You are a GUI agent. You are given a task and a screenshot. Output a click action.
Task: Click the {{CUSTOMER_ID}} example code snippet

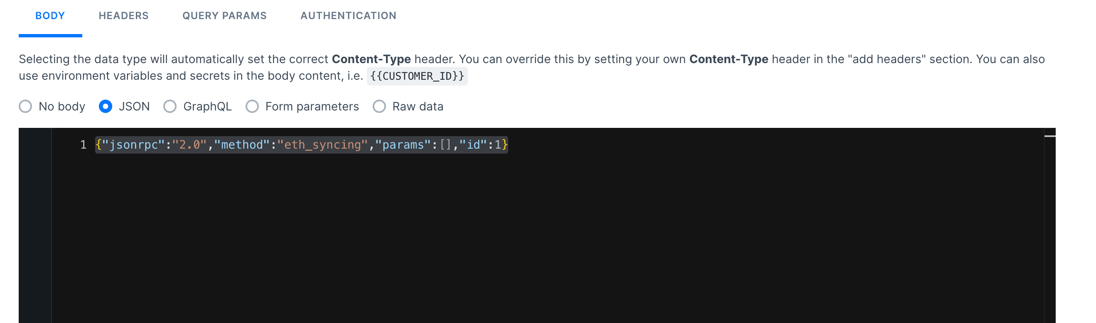[x=417, y=76]
